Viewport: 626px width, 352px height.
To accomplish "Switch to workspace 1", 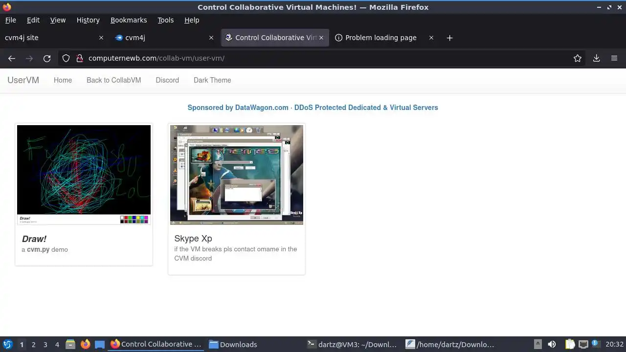I will [22, 345].
